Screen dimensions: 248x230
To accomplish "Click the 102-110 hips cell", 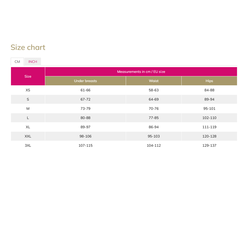I will 209,118.
